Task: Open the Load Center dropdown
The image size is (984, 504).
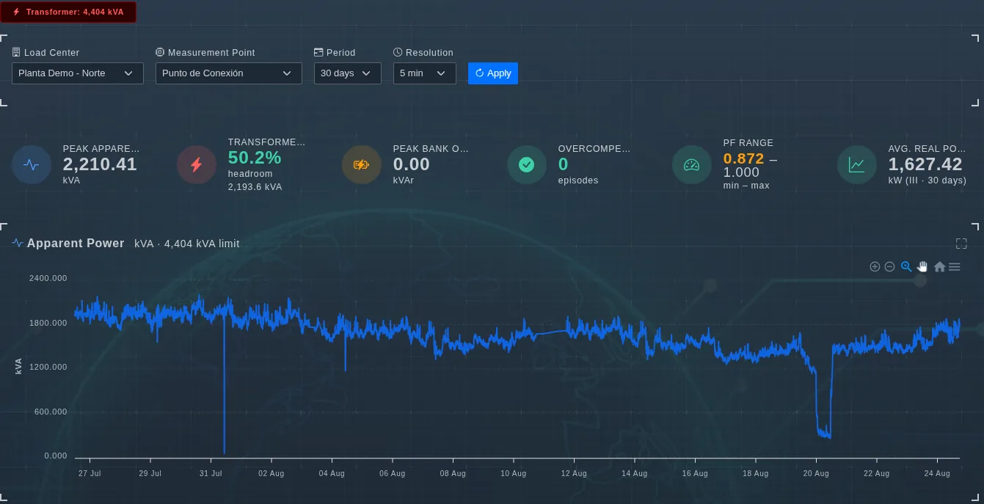Action: pyautogui.click(x=78, y=73)
